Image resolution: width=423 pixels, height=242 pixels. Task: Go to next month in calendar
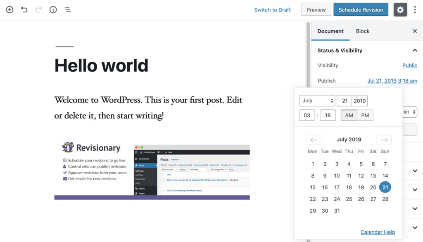(384, 140)
